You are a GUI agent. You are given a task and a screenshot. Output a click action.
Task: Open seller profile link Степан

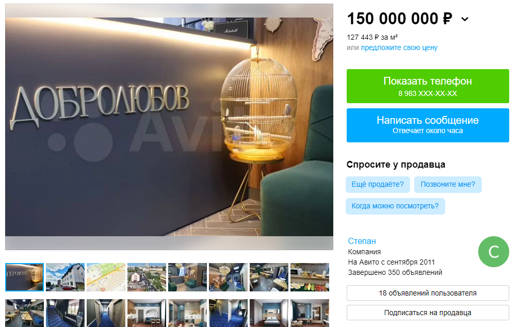tap(362, 241)
